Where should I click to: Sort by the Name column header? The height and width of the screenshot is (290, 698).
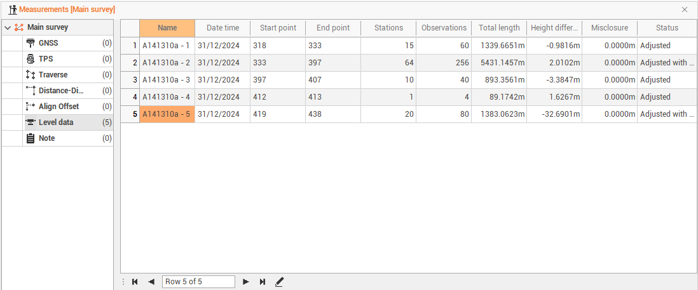167,28
